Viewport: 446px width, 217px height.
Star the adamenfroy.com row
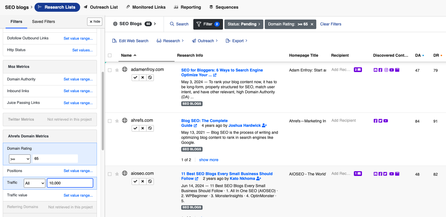point(117,70)
